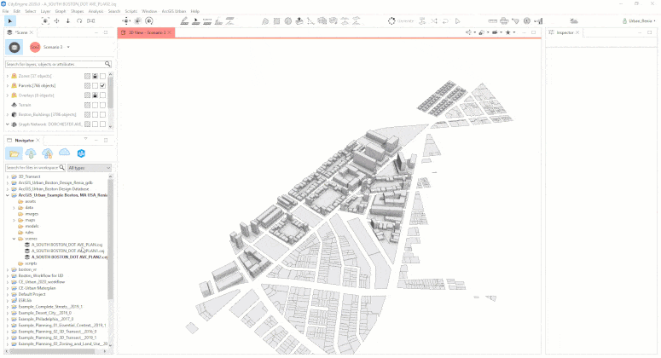Screen dimensions: 661x358
Task: Collapse the Graph Network layer
Action: (x=8, y=124)
